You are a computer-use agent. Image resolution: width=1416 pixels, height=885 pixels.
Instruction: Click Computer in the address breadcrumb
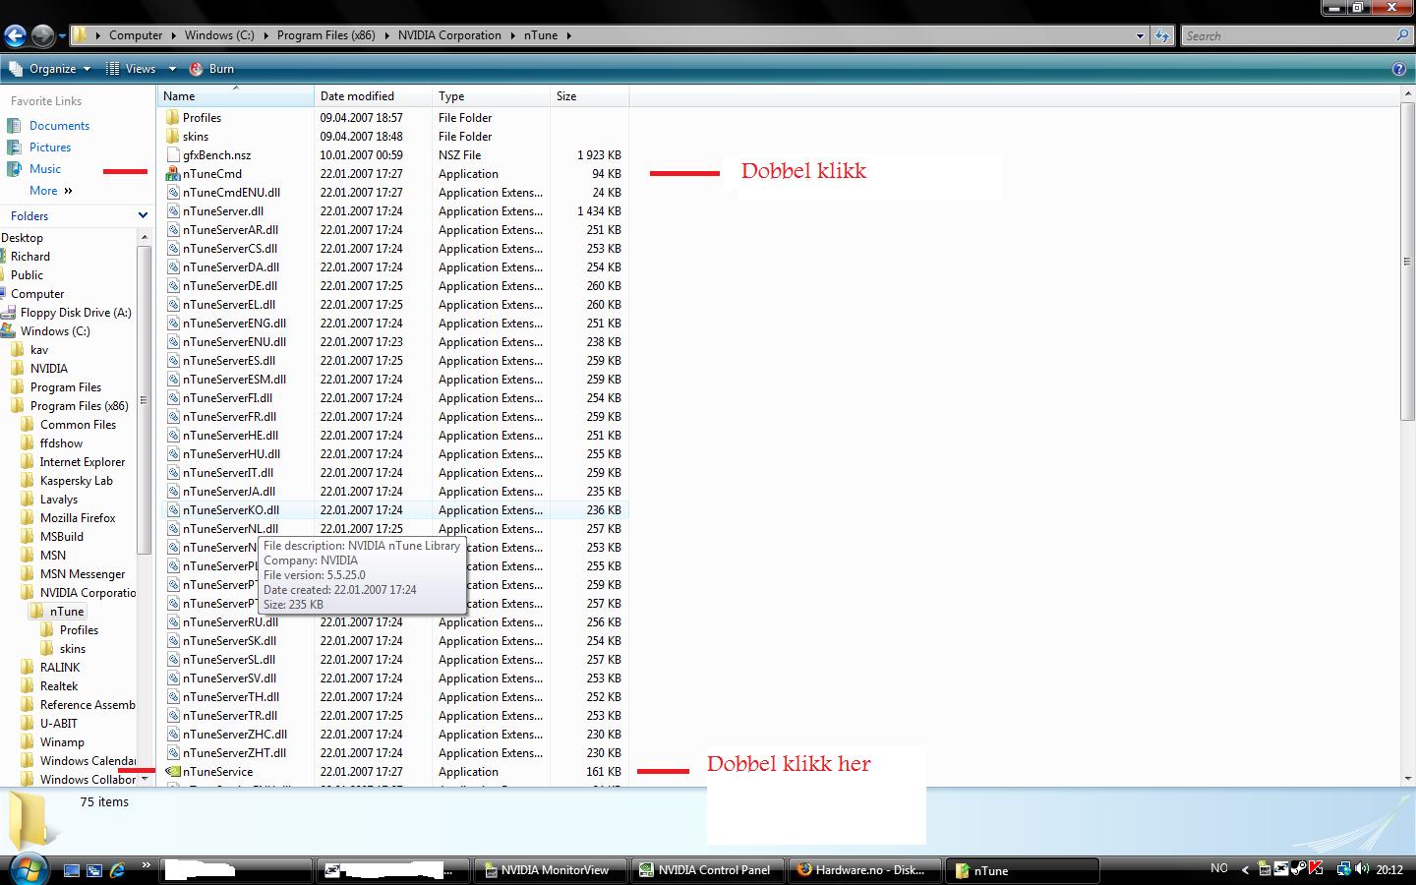tap(136, 35)
